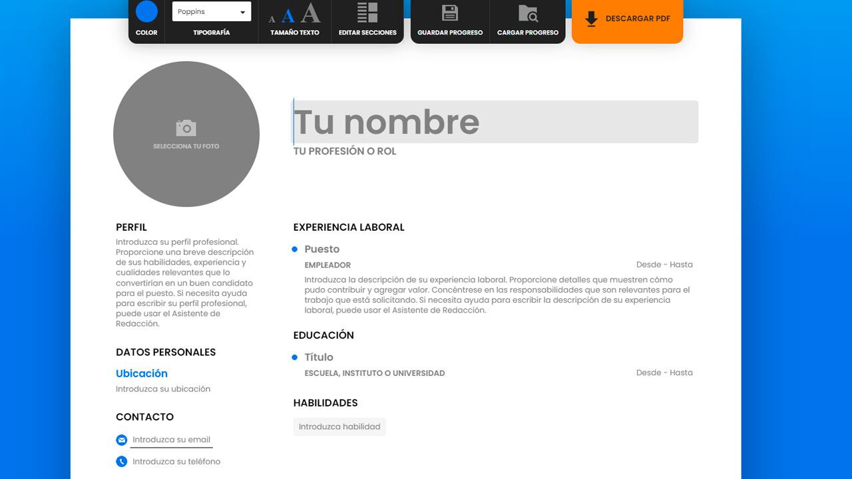Image resolution: width=852 pixels, height=479 pixels.
Task: Click the telephone icon next to phone field
Action: (x=121, y=461)
